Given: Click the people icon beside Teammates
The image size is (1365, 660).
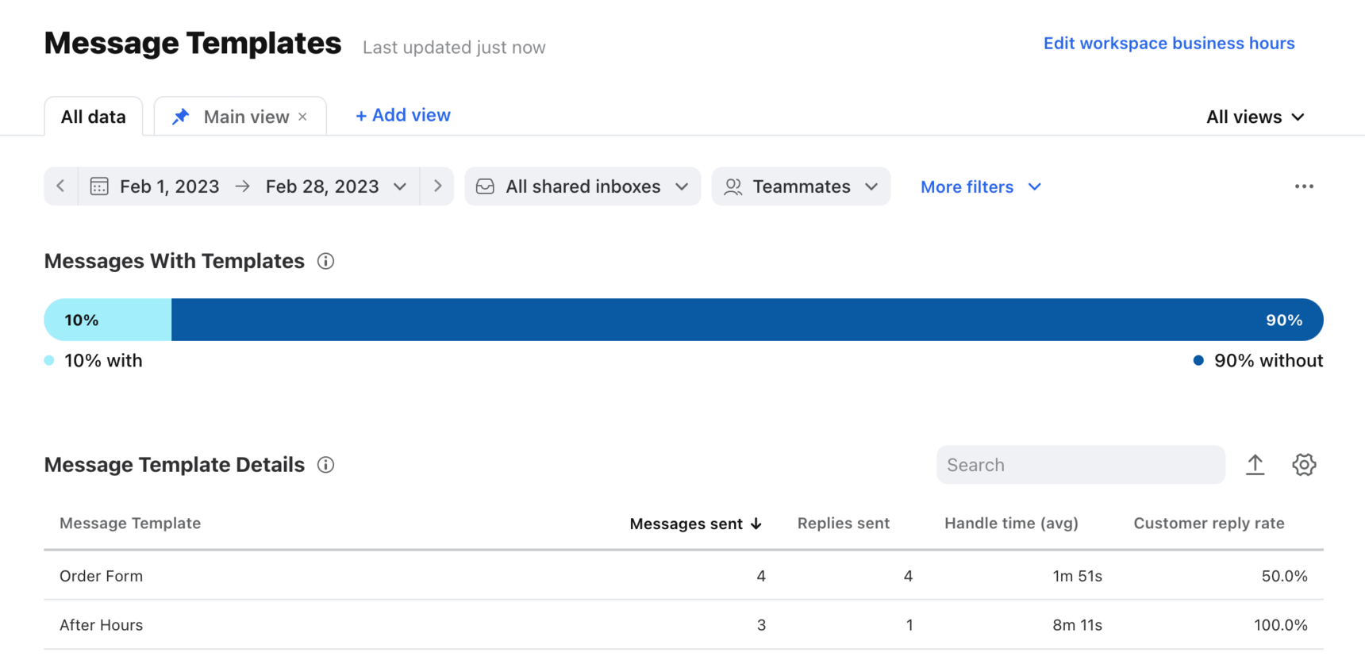Looking at the screenshot, I should (x=733, y=186).
